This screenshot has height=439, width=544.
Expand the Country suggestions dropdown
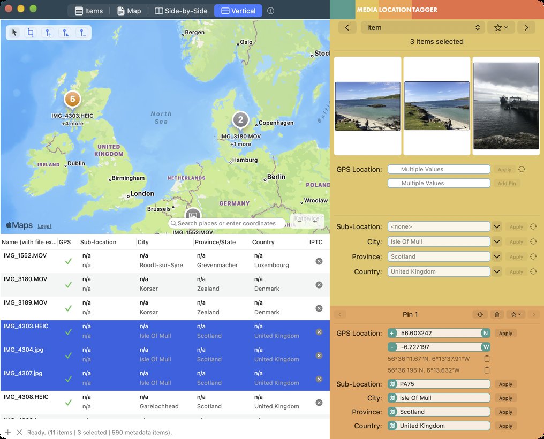497,271
